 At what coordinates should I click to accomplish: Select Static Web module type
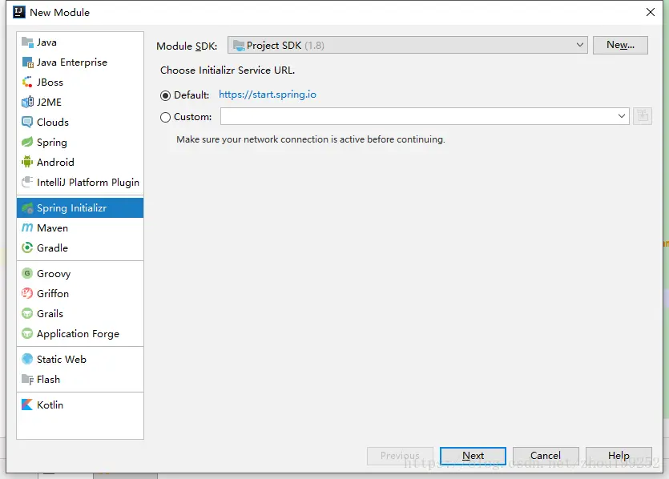pyautogui.click(x=61, y=360)
